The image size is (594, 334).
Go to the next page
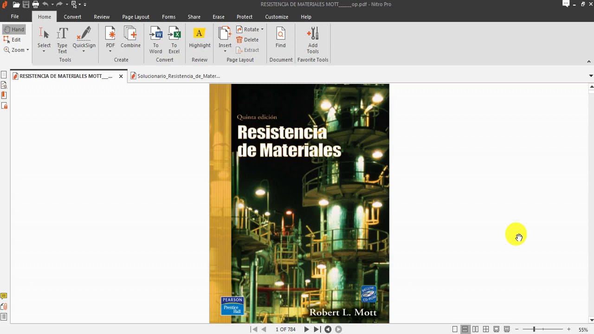pos(306,329)
